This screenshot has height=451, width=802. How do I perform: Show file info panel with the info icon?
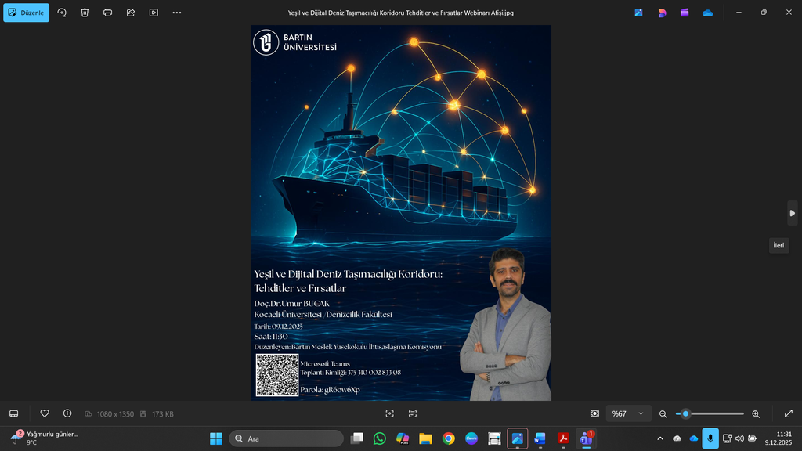67,413
